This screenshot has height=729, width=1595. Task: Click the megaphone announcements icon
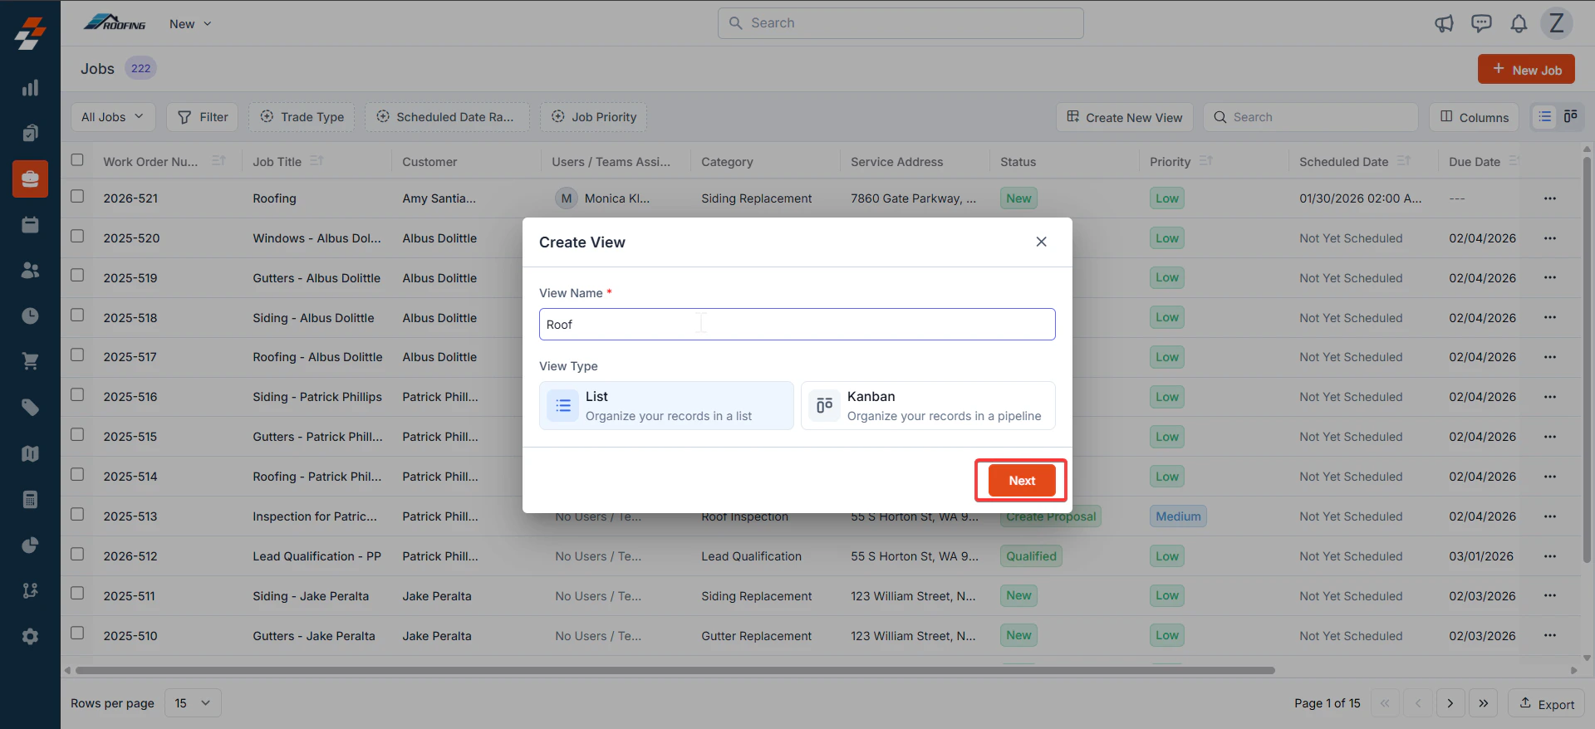[1444, 23]
